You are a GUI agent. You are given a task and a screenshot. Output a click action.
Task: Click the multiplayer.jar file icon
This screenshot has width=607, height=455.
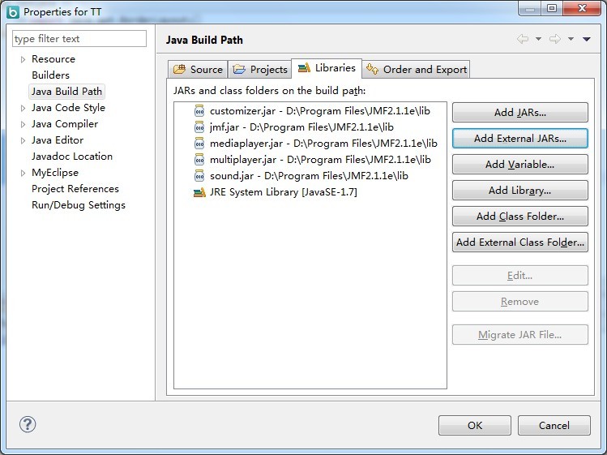(199, 160)
